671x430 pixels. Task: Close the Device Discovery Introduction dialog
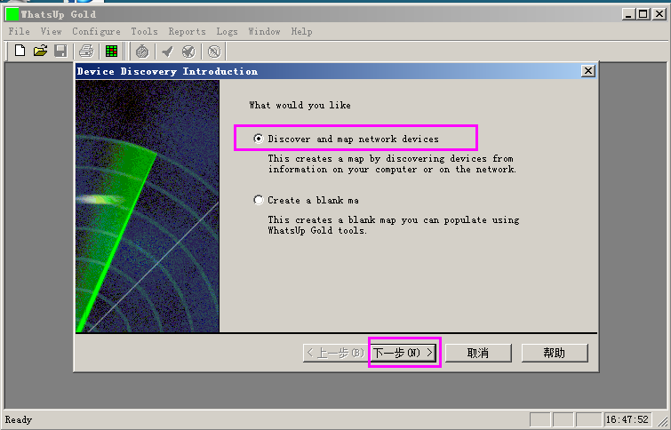[x=588, y=70]
